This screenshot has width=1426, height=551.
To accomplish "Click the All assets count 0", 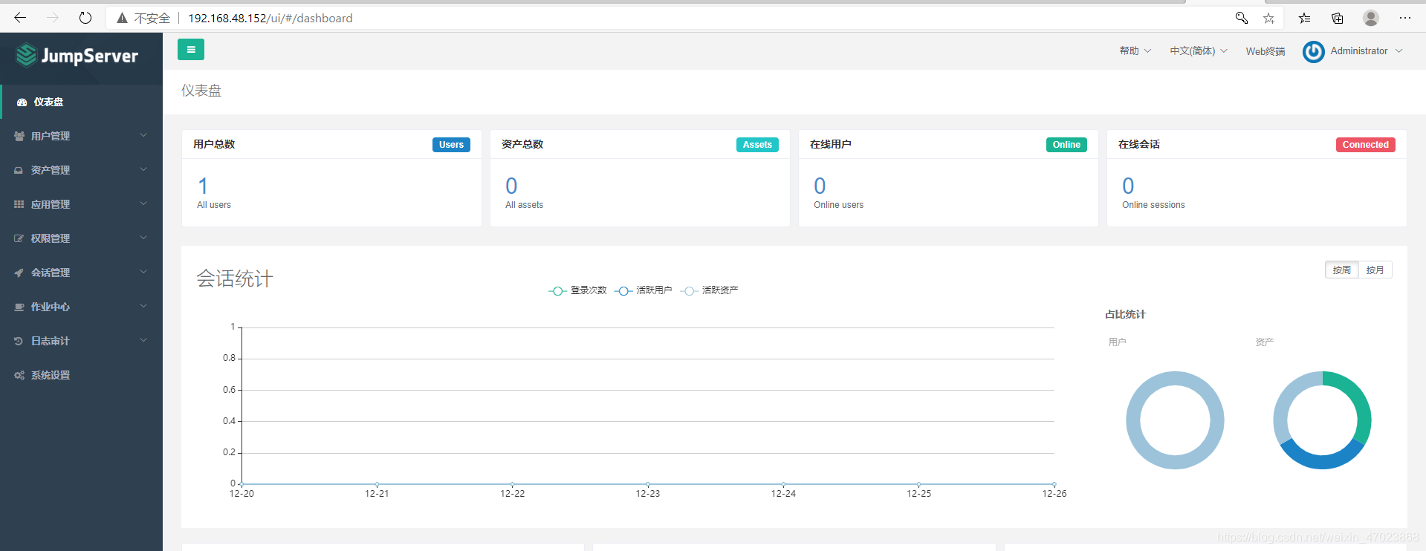I will (x=511, y=186).
